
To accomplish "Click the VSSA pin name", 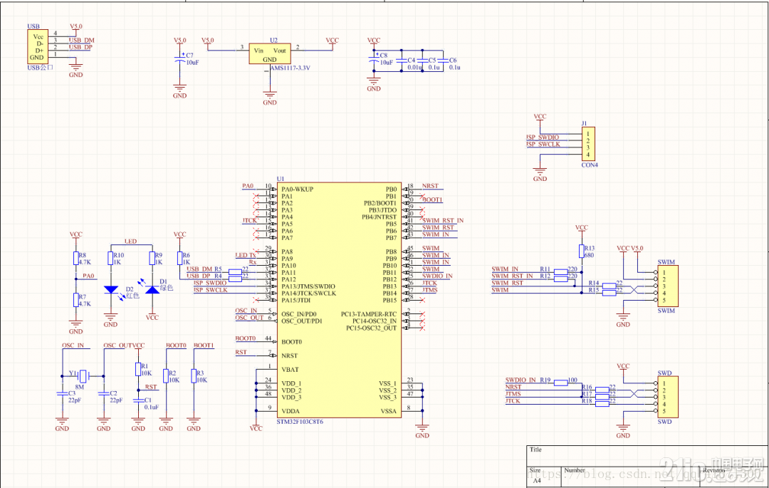I will [389, 411].
